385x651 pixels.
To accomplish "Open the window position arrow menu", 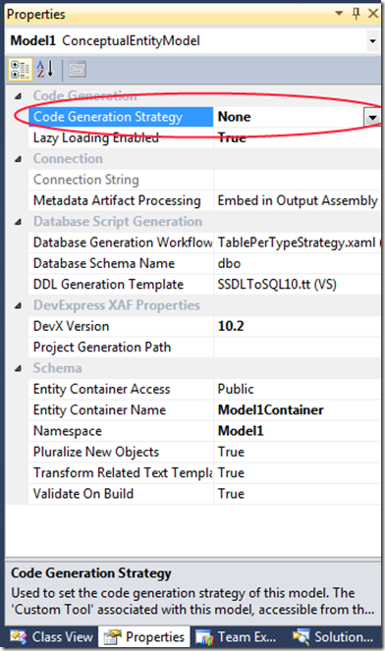I will click(339, 14).
